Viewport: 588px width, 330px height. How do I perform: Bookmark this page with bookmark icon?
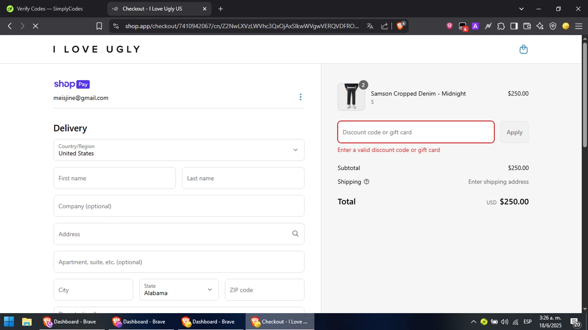click(99, 26)
